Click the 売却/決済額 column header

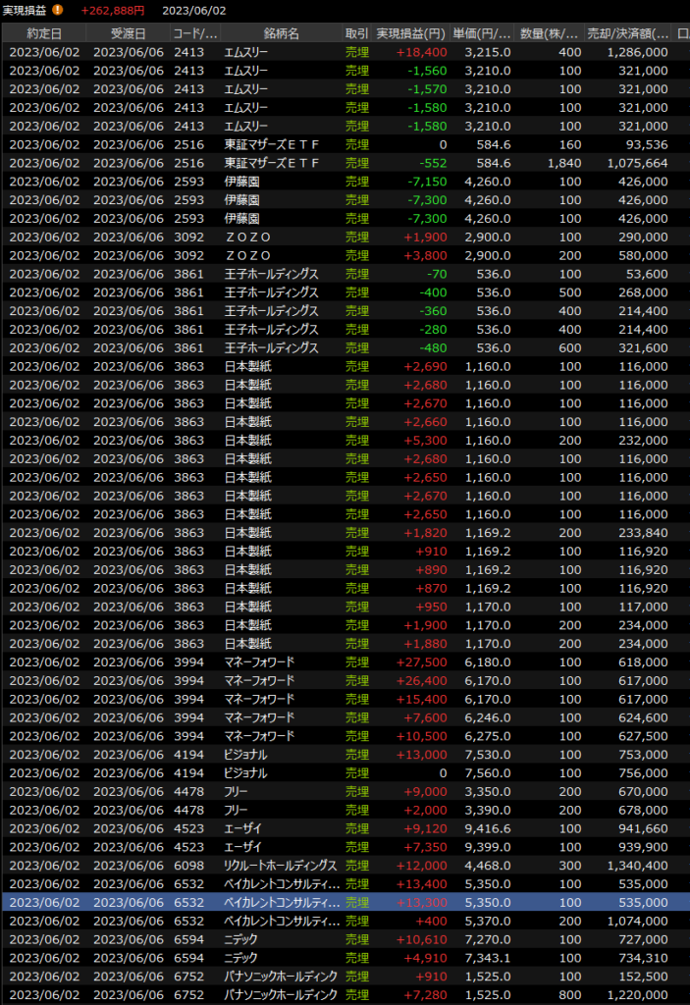(628, 33)
